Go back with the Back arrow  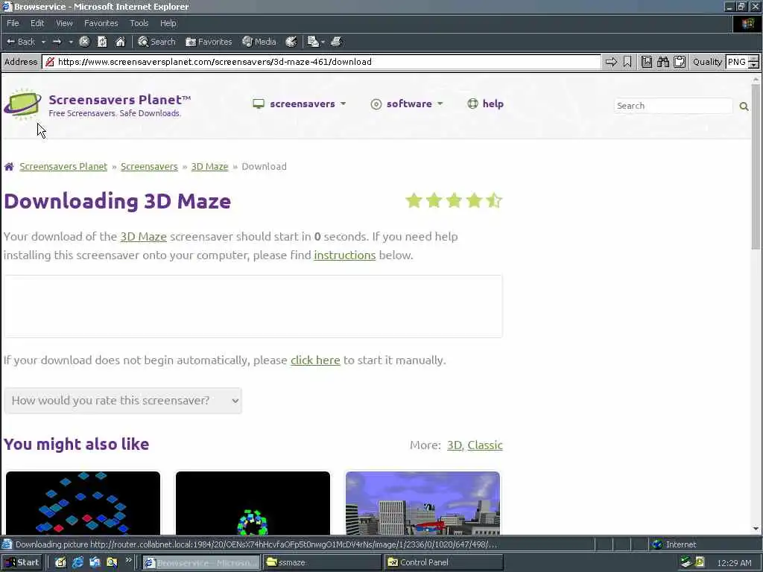[x=20, y=42]
